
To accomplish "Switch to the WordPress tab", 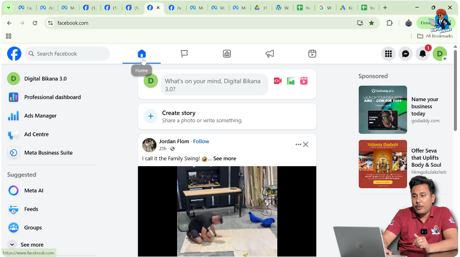I will [x=282, y=8].
